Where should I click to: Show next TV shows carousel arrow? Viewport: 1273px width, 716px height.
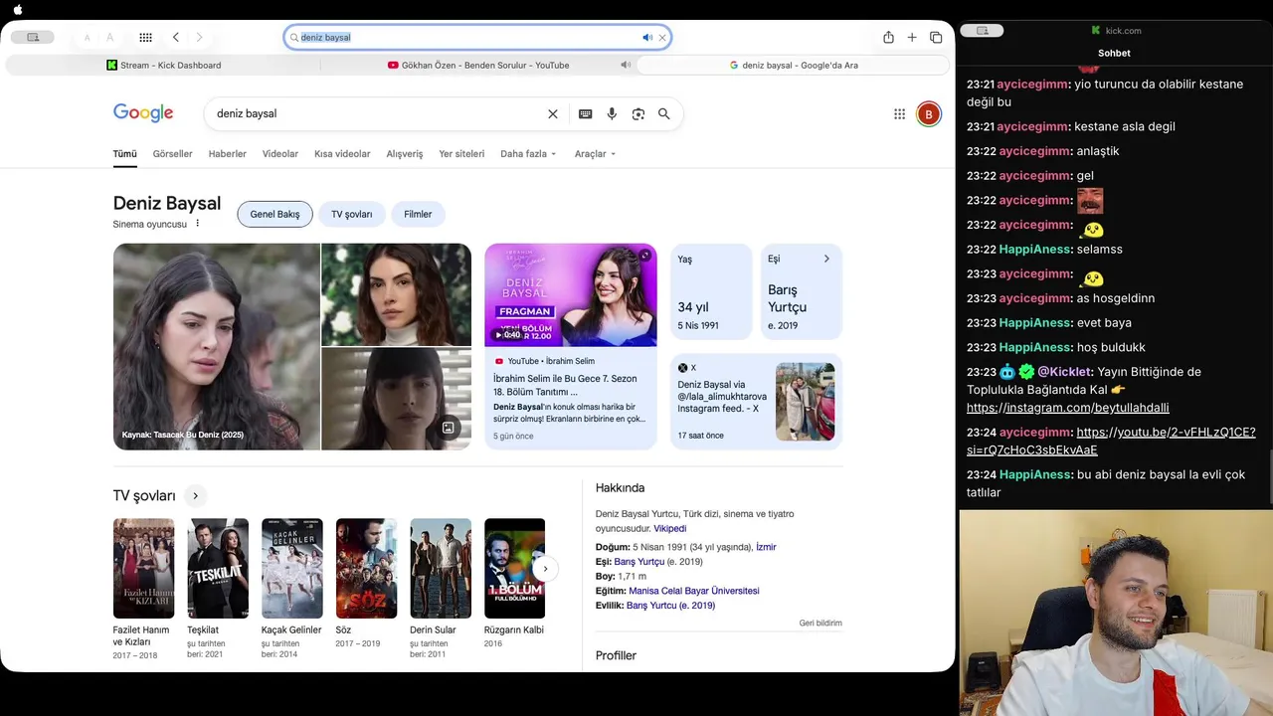coord(545,569)
